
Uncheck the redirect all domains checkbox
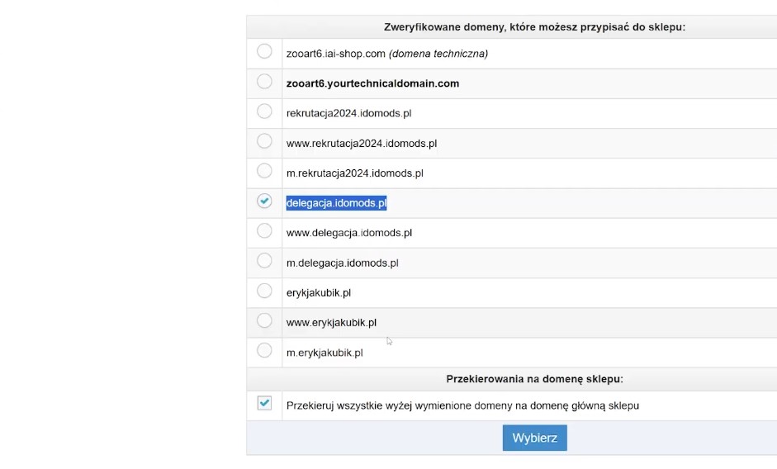(x=264, y=404)
